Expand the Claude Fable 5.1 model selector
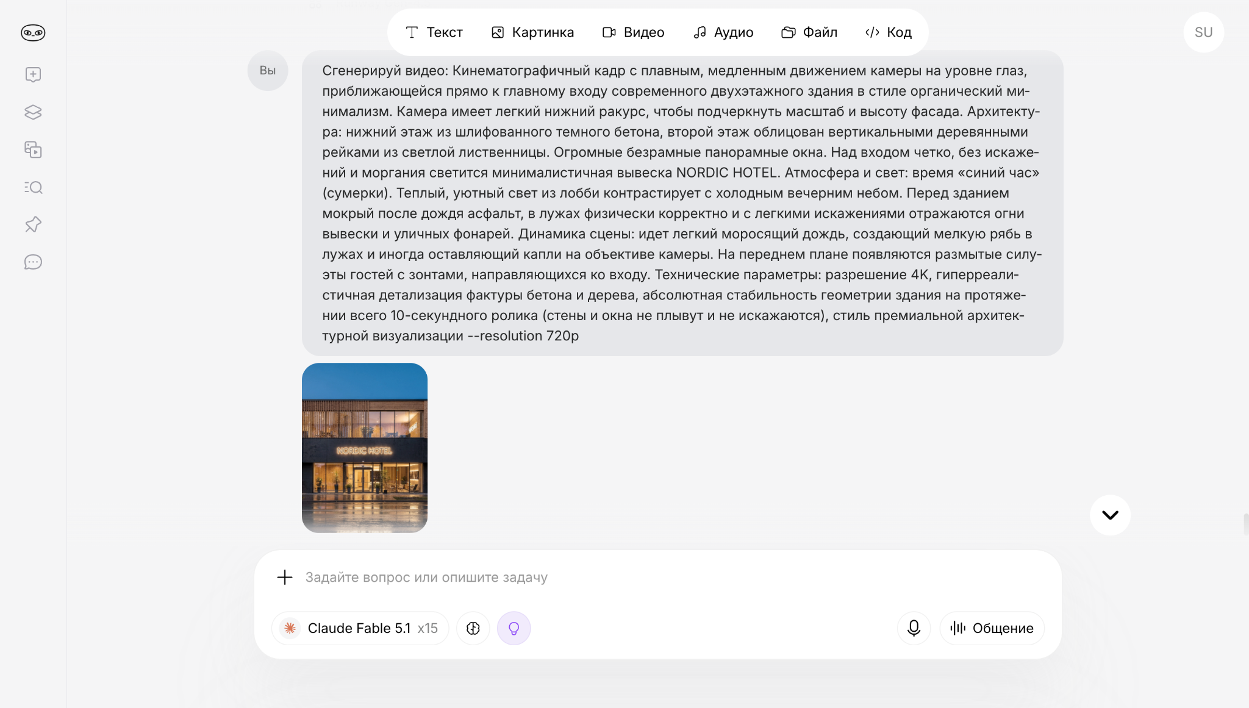The height and width of the screenshot is (708, 1249). 360,628
